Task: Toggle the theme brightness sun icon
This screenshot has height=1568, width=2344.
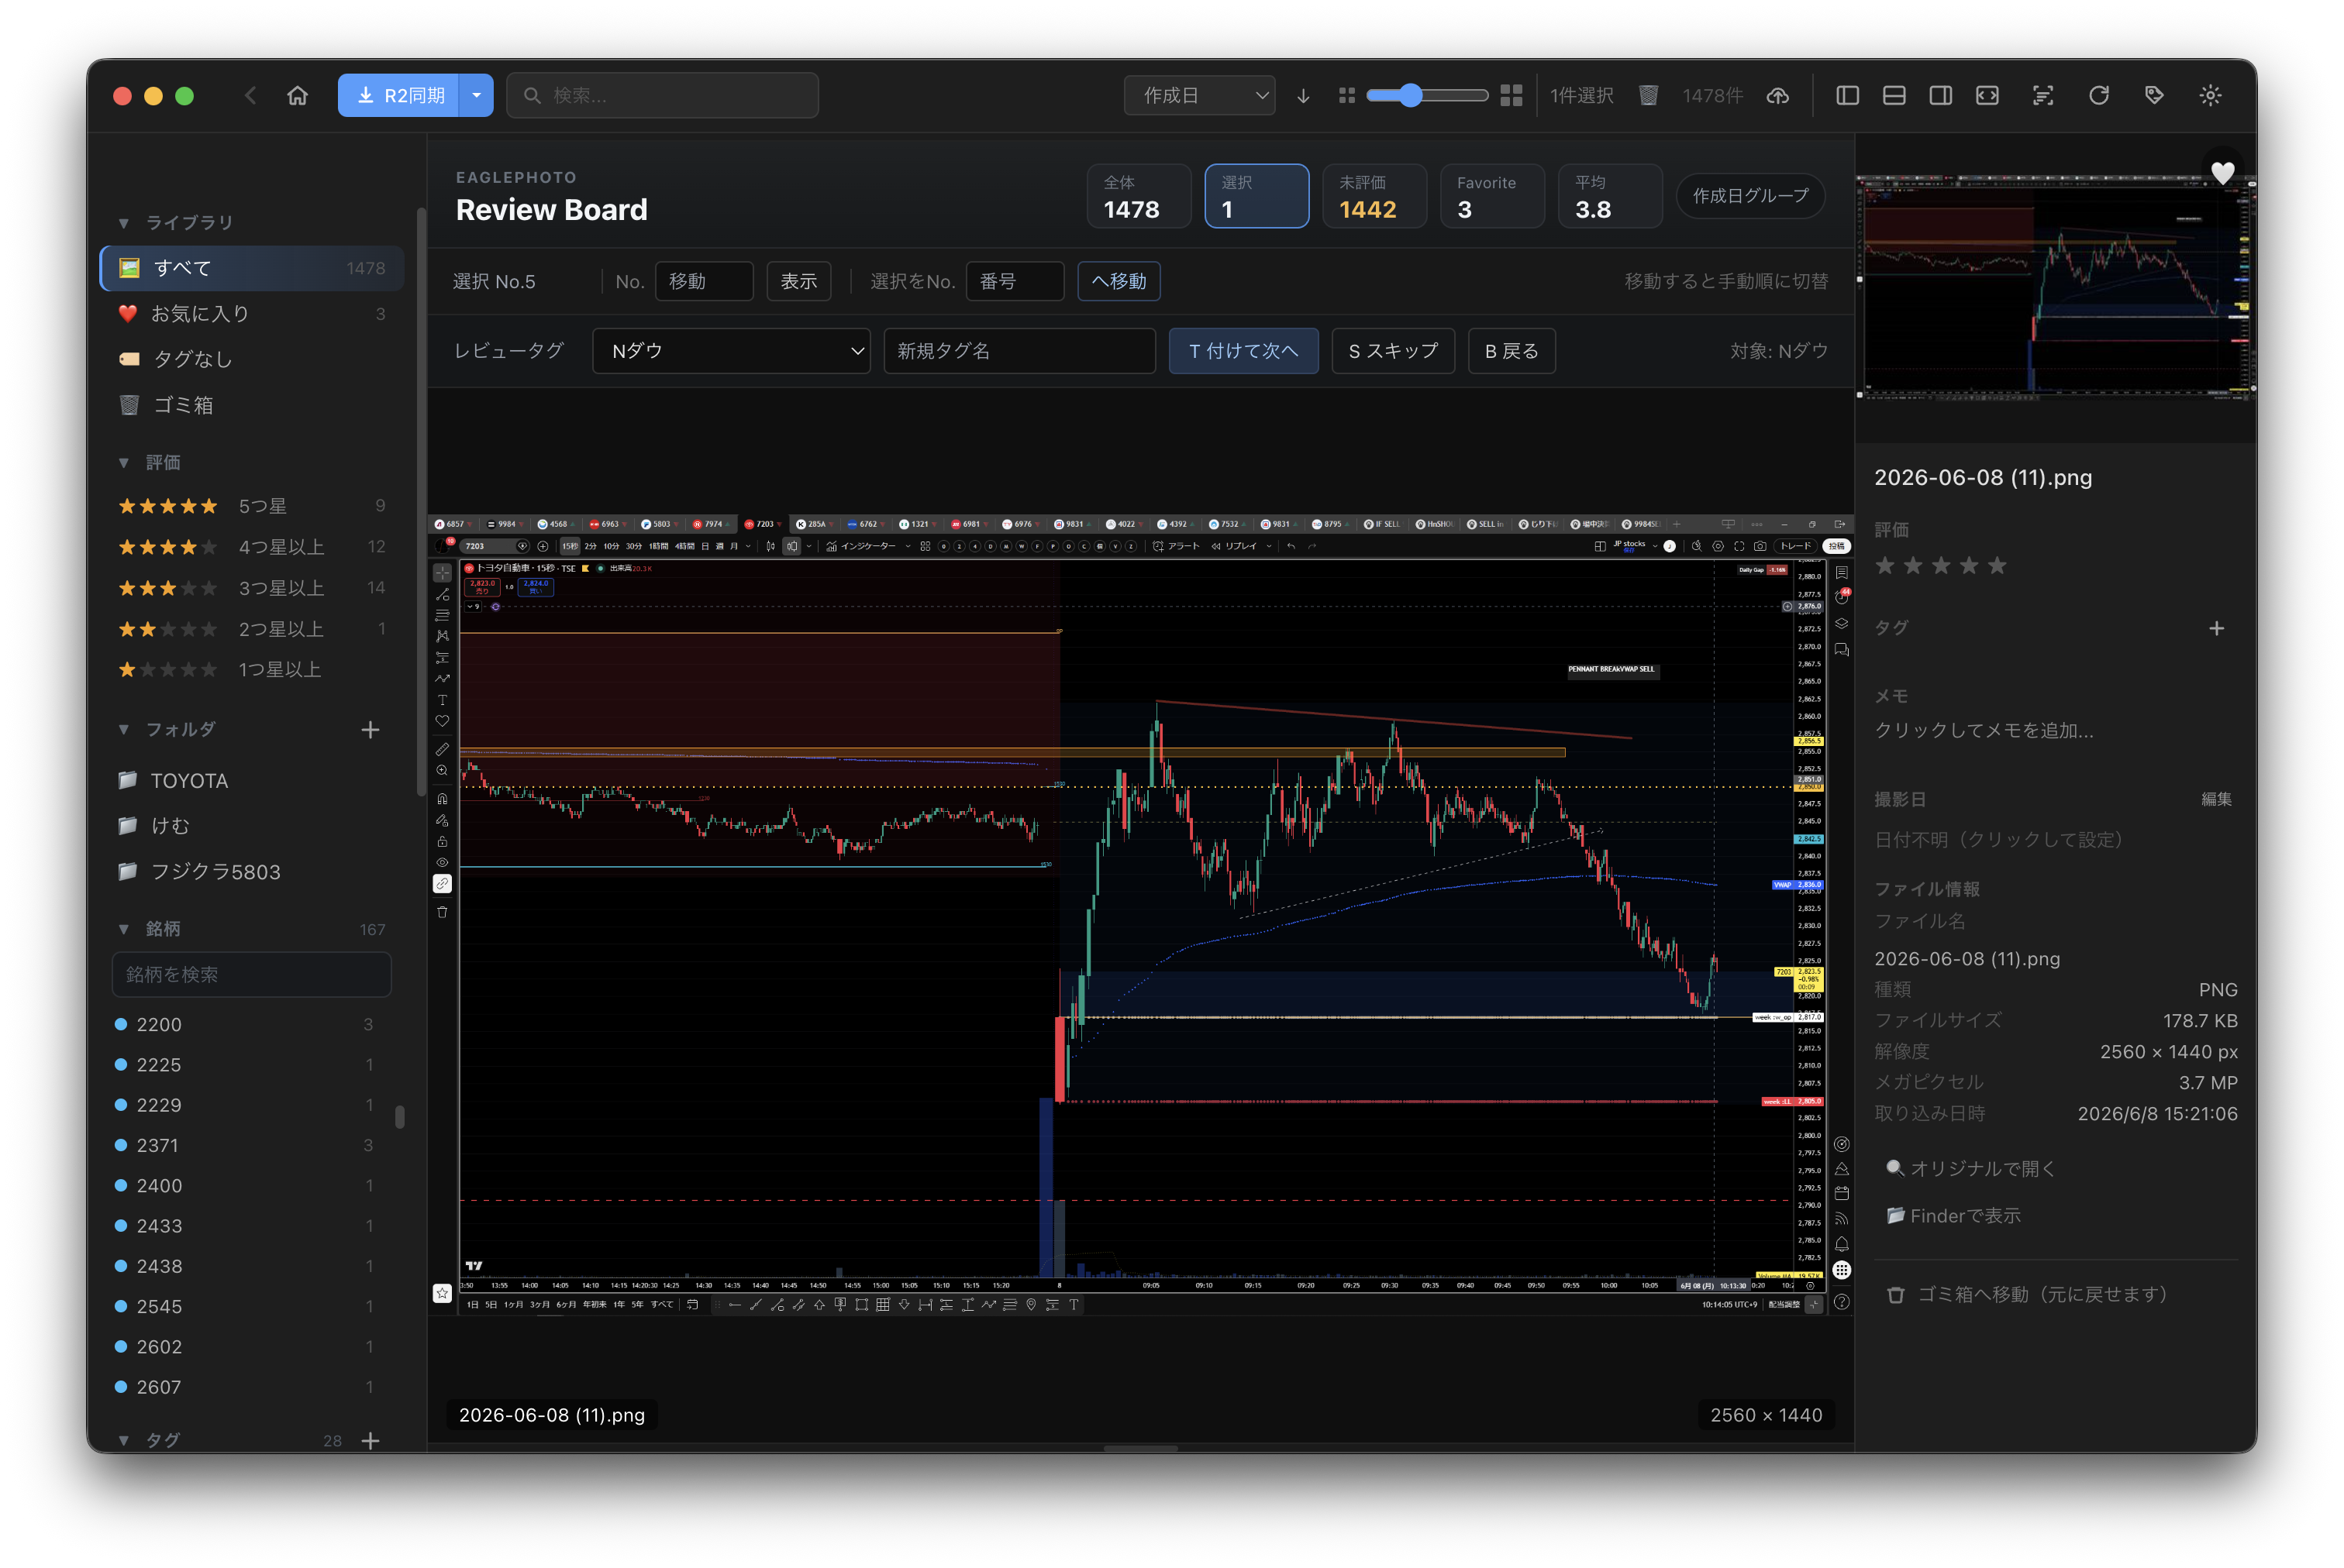Action: (2210, 95)
